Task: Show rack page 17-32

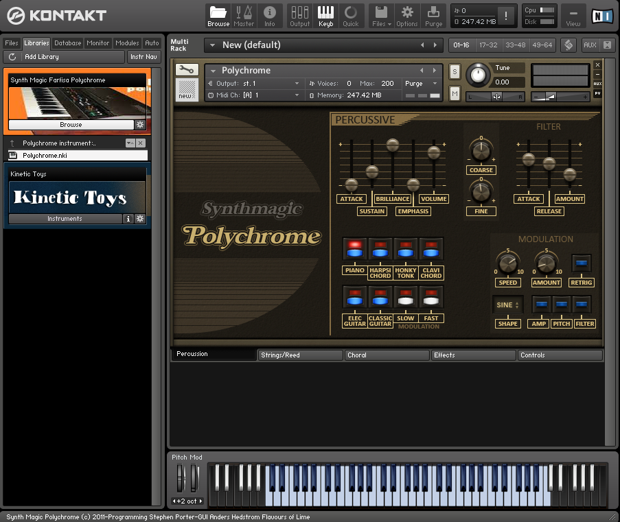Action: point(488,45)
